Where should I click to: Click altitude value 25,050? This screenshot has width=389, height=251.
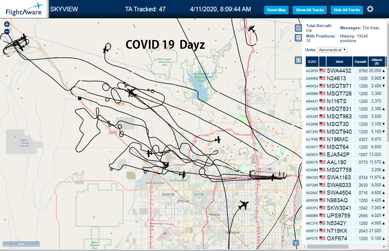click(375, 71)
